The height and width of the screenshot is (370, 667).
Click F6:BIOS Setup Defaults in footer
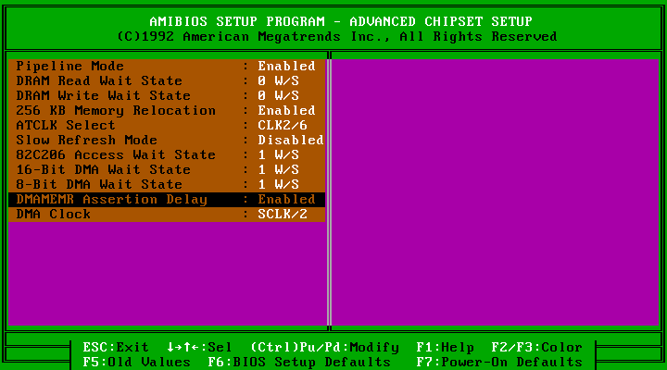(286, 363)
